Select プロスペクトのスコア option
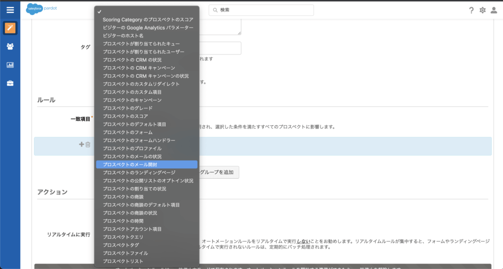Viewport: 503px width, 269px height. tap(146, 116)
